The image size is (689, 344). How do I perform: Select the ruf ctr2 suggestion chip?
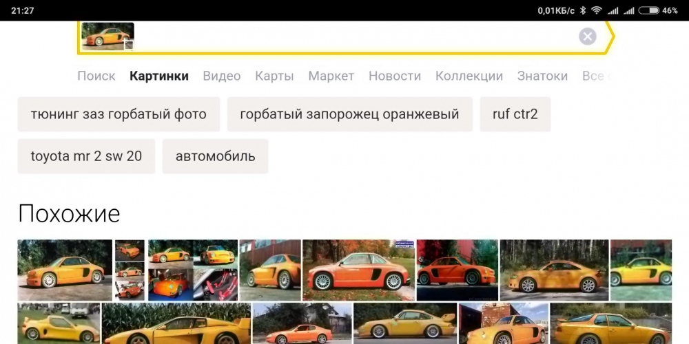[x=515, y=114]
